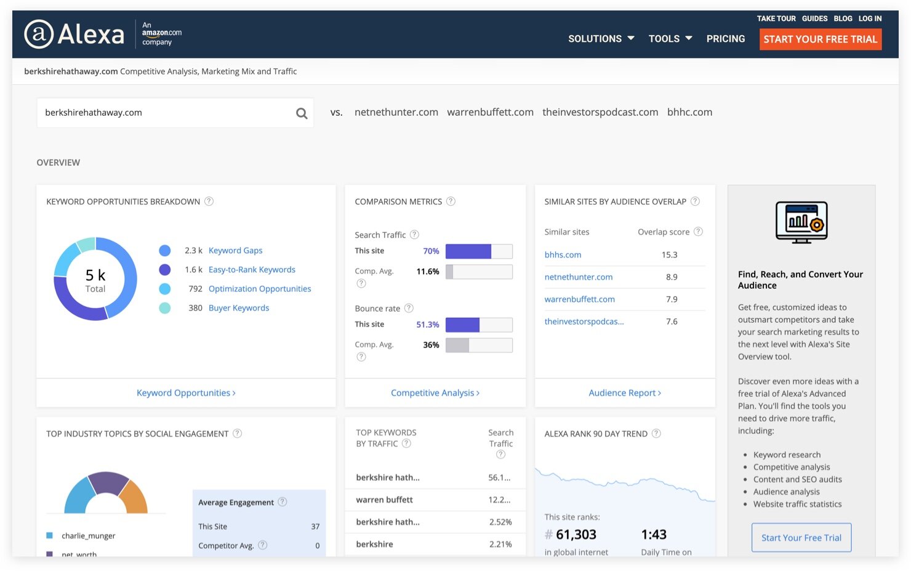This screenshot has height=571, width=911.
Task: Click Average Engagement help icon
Action: coord(283,502)
